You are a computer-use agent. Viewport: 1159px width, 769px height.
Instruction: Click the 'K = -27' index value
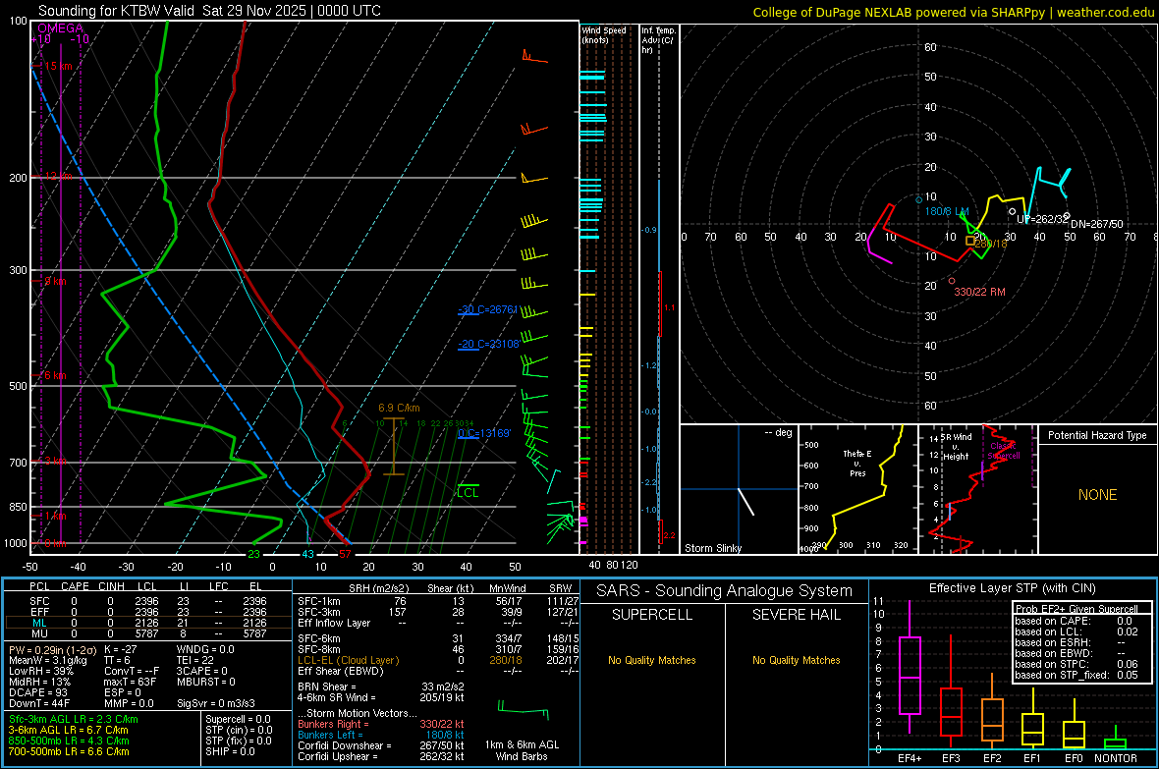pyautogui.click(x=121, y=649)
